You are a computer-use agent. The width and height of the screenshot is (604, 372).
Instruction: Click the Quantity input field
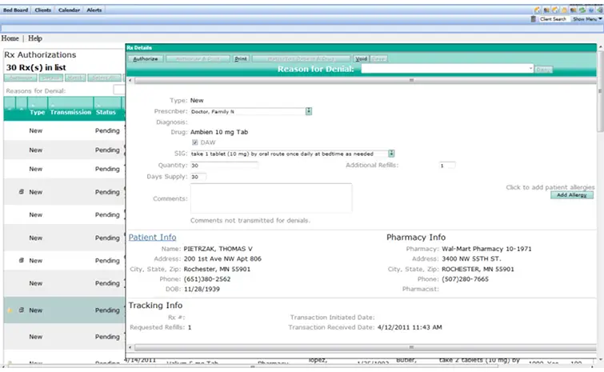[x=224, y=166]
